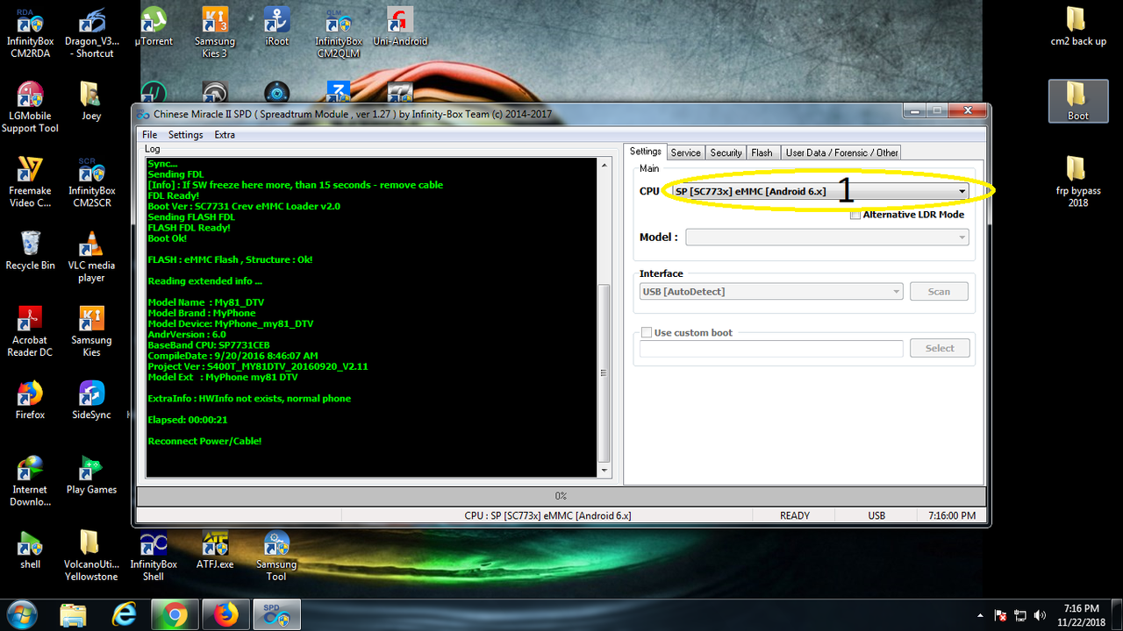This screenshot has height=631, width=1123.
Task: Click the READY status bar entry
Action: point(794,516)
